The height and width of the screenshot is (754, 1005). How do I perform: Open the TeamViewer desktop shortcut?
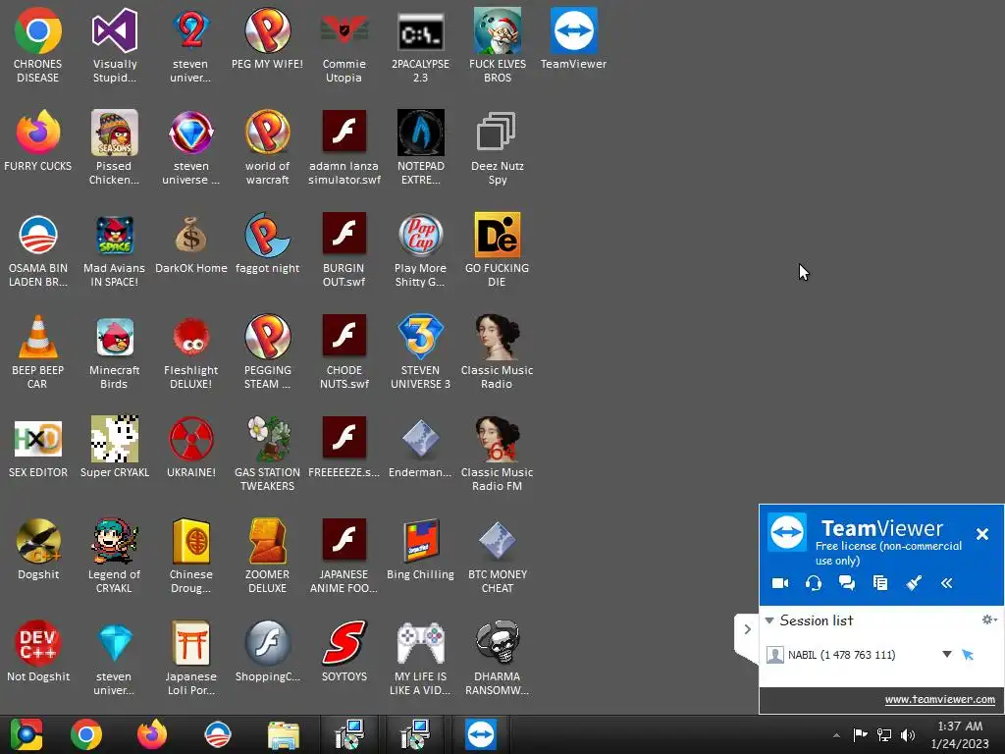[573, 38]
